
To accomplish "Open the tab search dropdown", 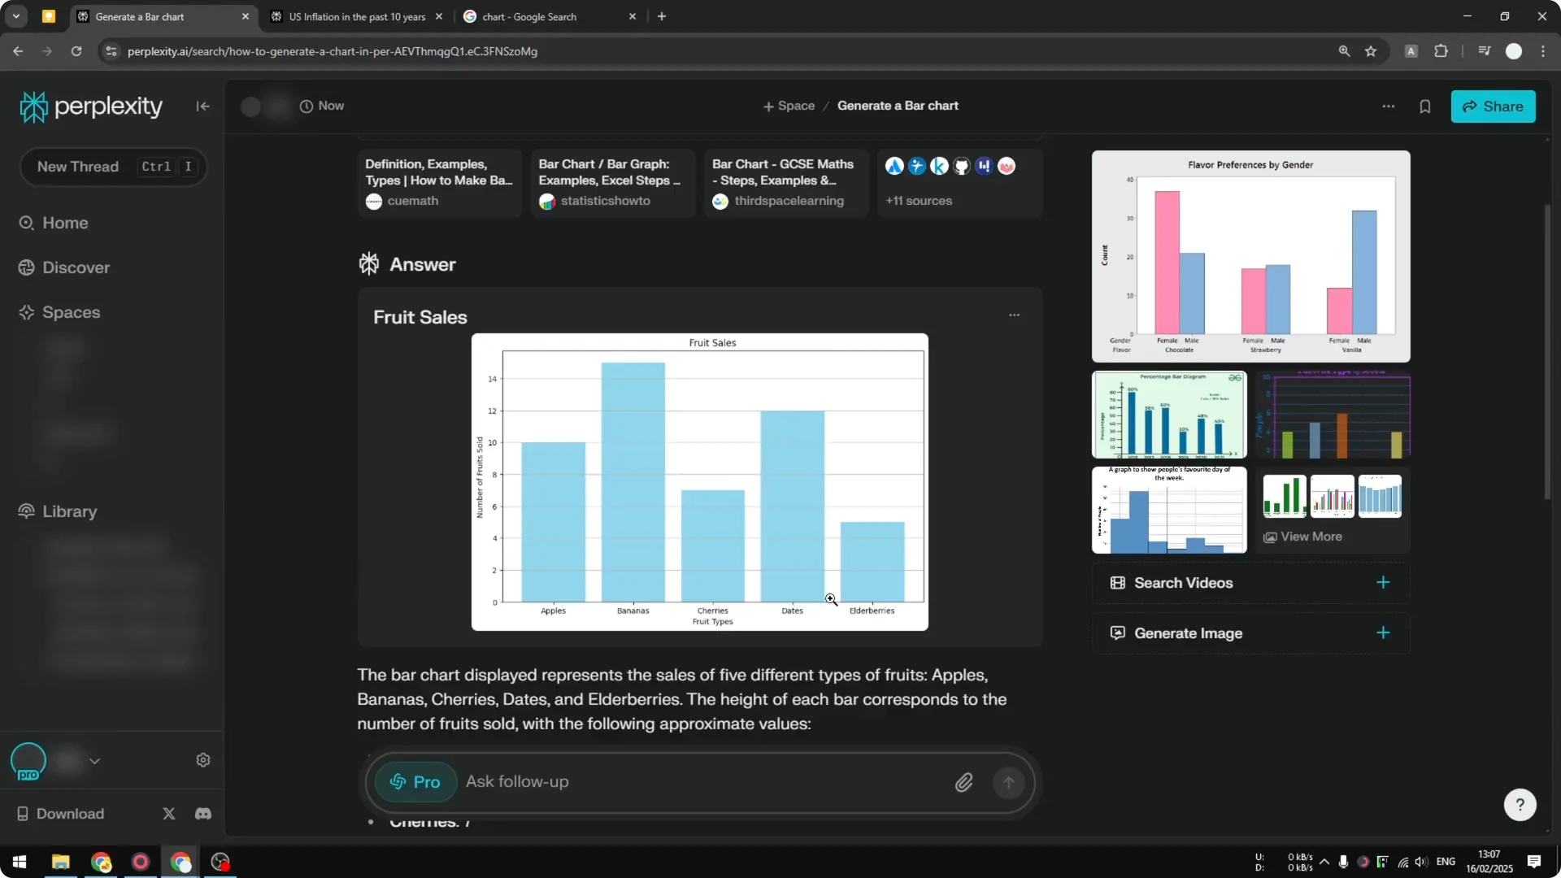I will (15, 15).
